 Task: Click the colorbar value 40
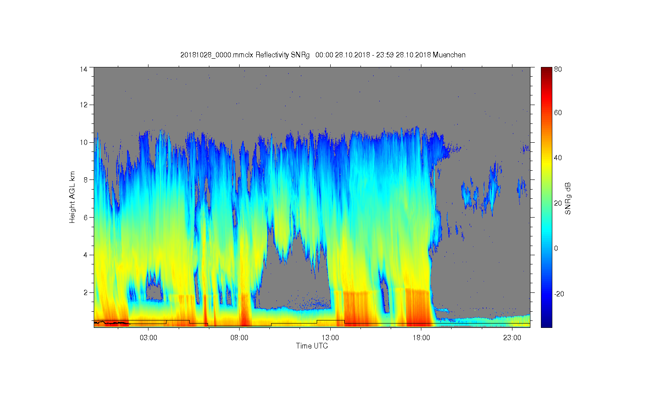point(558,158)
